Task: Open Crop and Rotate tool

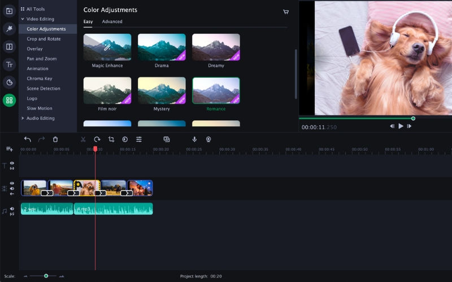Action: click(44, 39)
